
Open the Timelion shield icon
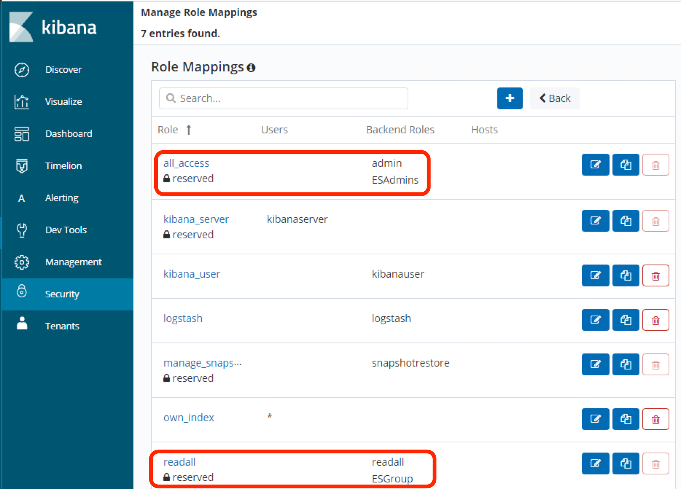tap(22, 166)
